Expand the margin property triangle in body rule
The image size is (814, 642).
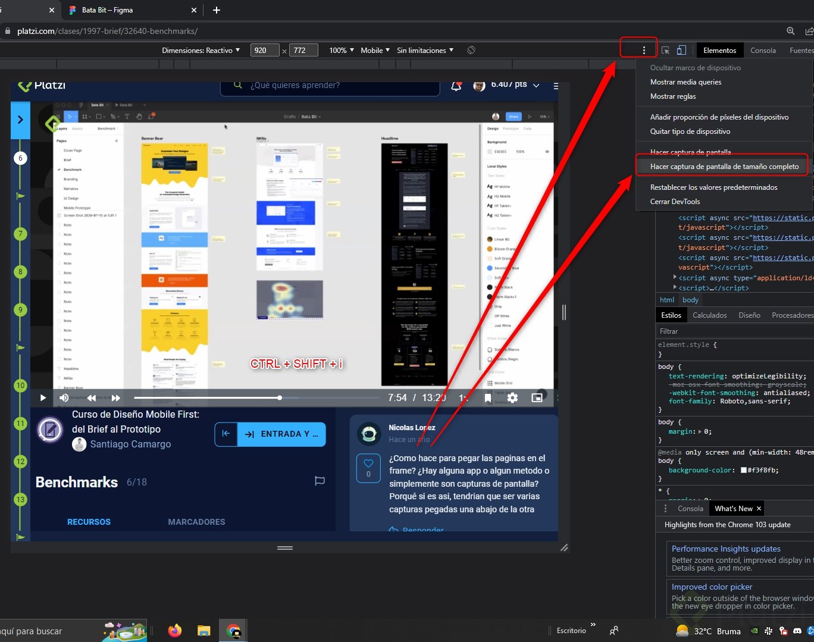[x=699, y=432]
